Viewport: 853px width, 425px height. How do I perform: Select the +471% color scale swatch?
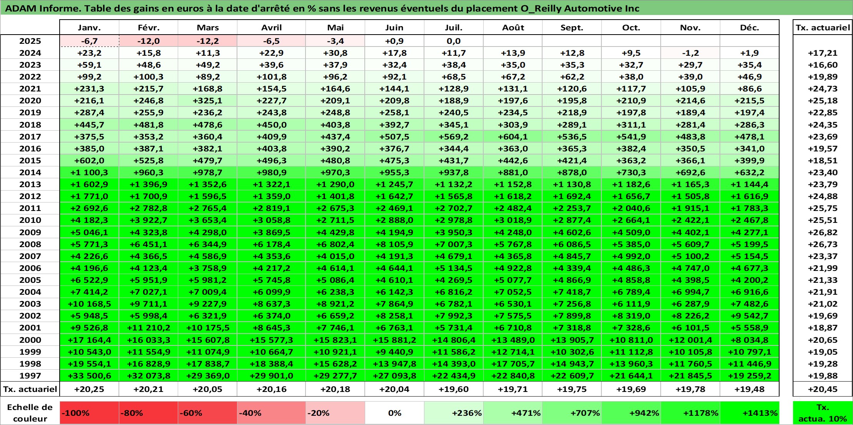(513, 413)
